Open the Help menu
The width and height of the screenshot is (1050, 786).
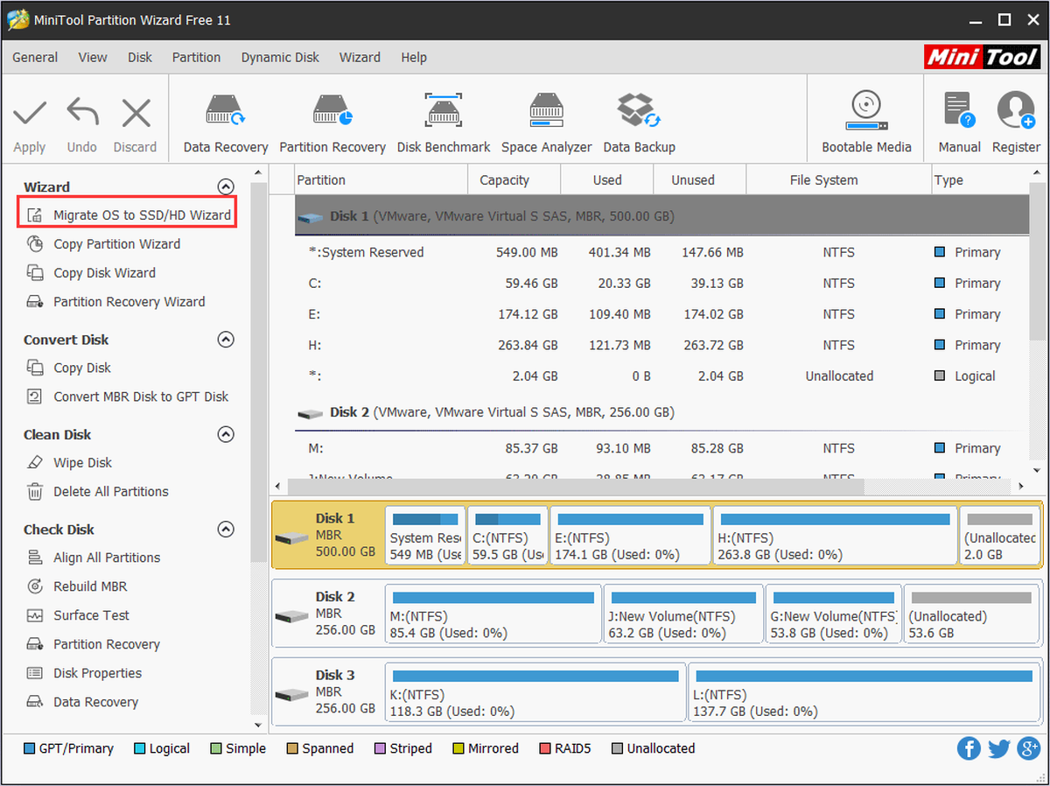[x=414, y=57]
